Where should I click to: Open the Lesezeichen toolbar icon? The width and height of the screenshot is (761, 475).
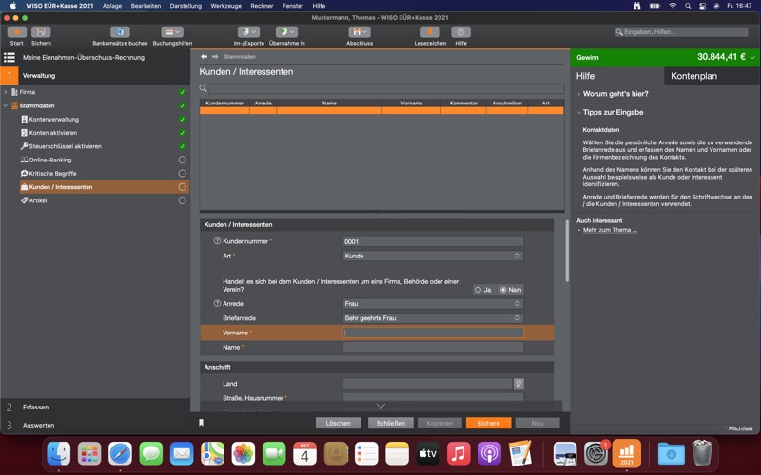430,32
